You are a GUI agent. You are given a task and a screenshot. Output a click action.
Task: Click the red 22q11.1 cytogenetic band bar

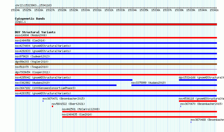116,24
